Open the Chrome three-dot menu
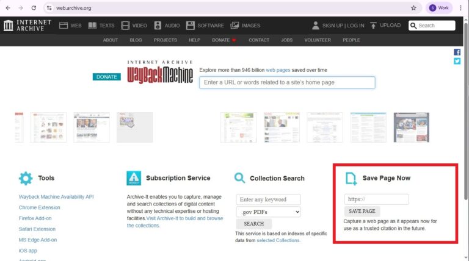 tap(460, 8)
